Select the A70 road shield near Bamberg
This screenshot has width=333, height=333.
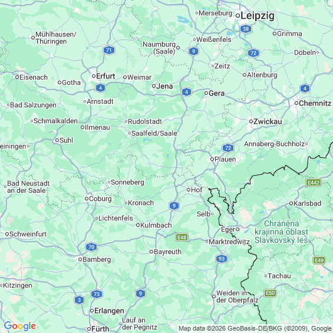click(x=91, y=247)
